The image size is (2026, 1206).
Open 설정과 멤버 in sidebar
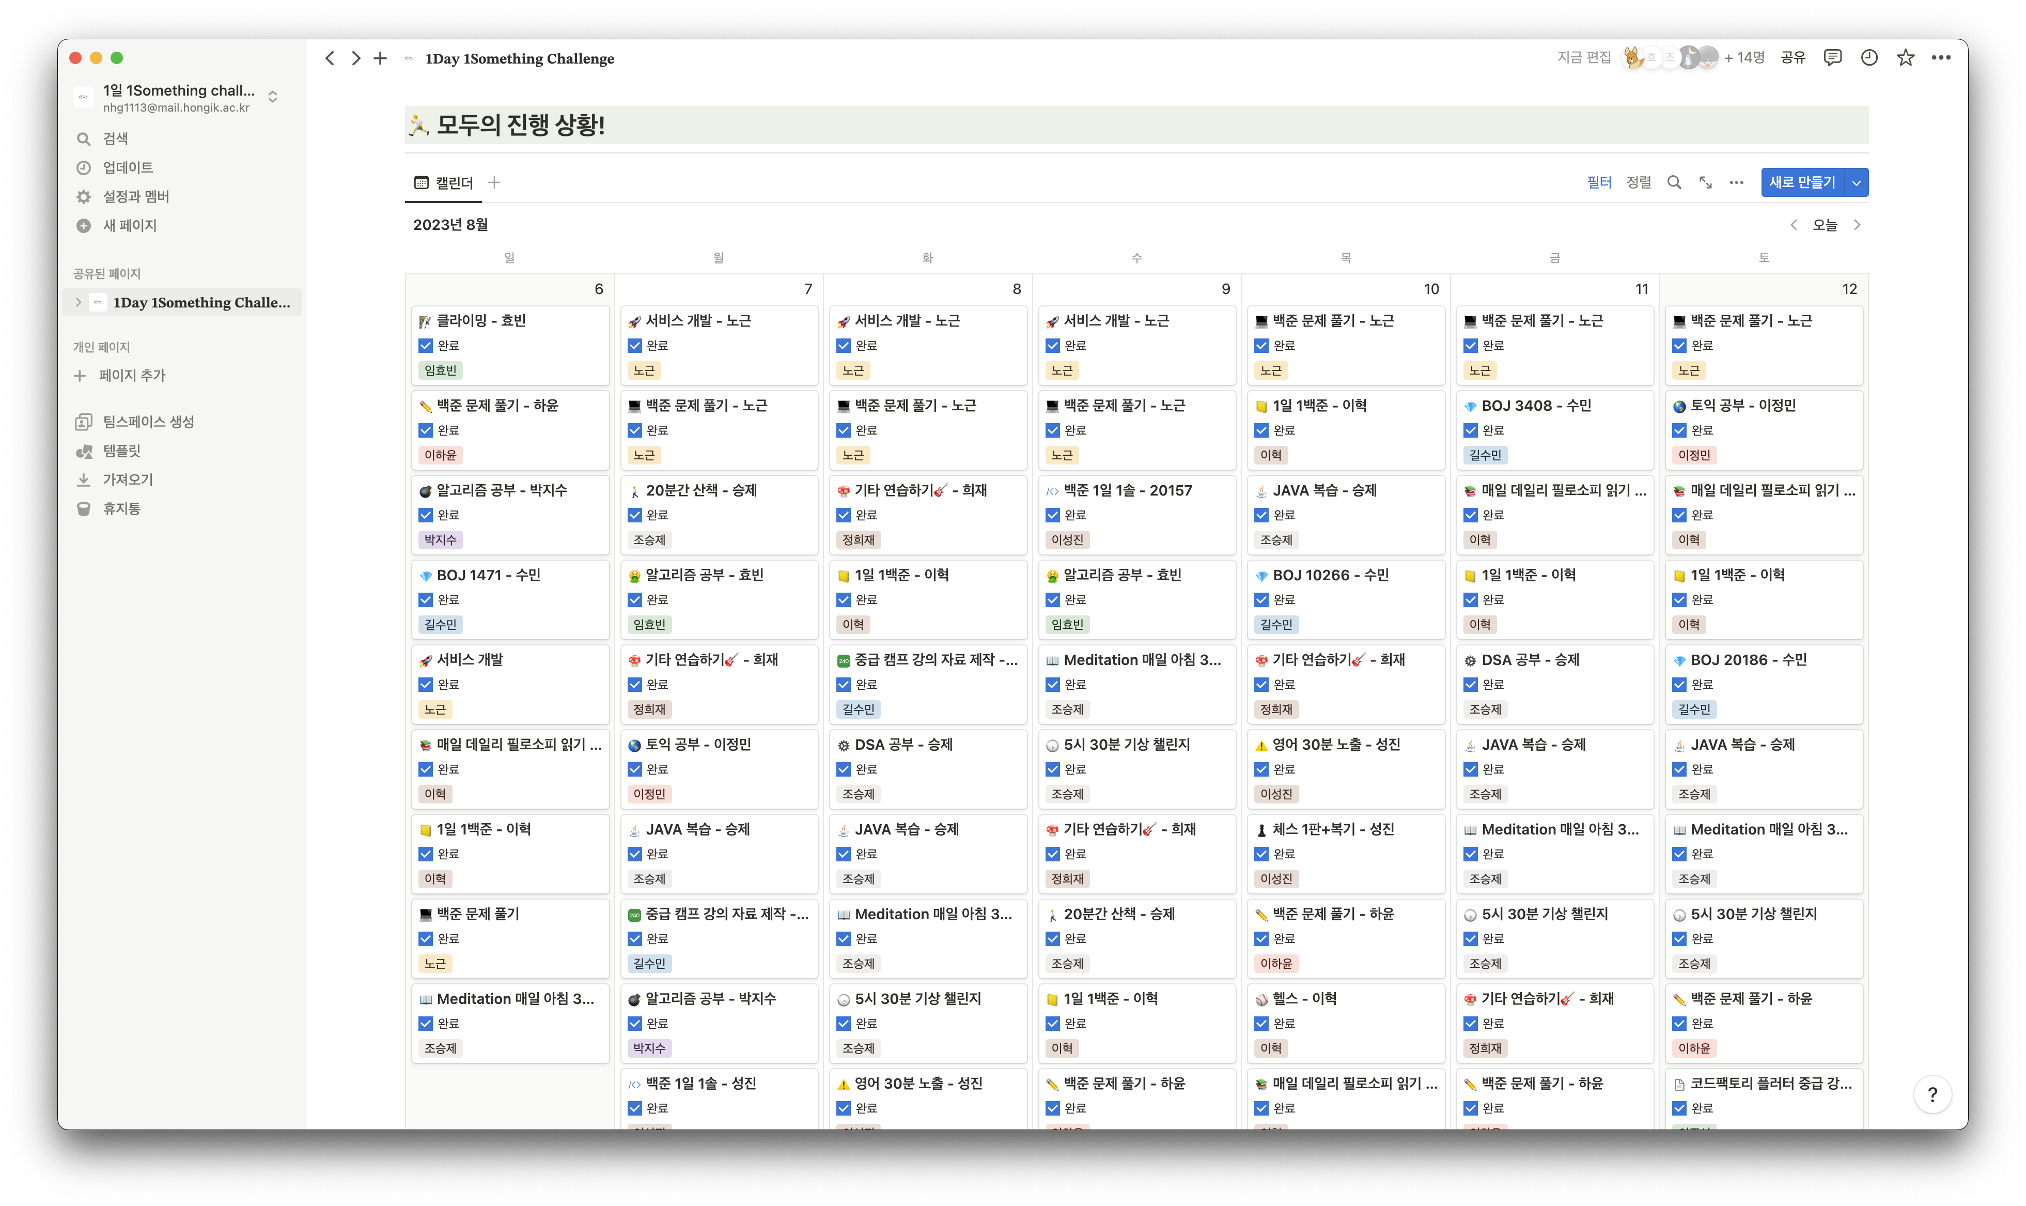(136, 197)
